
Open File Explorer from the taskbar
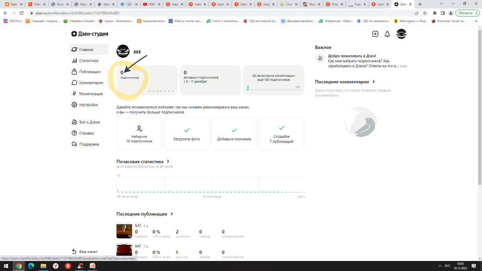(x=43, y=266)
